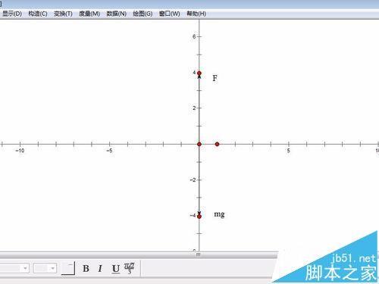Open the 帮助(H) menu
Screen dimensions: 379x284
196,14
